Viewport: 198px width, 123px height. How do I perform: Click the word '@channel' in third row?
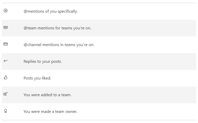point(32,45)
